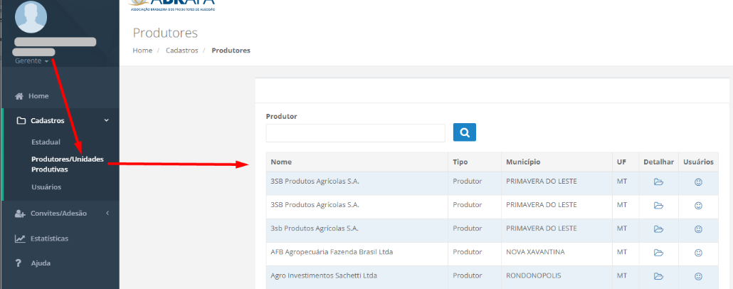
Task: Click the Cadastros breadcrumb link
Action: (182, 51)
